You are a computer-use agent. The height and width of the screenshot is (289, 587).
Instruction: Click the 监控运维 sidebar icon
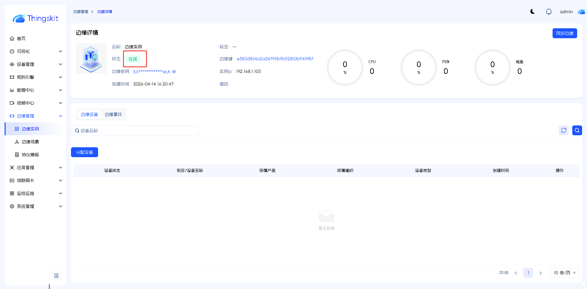12,193
